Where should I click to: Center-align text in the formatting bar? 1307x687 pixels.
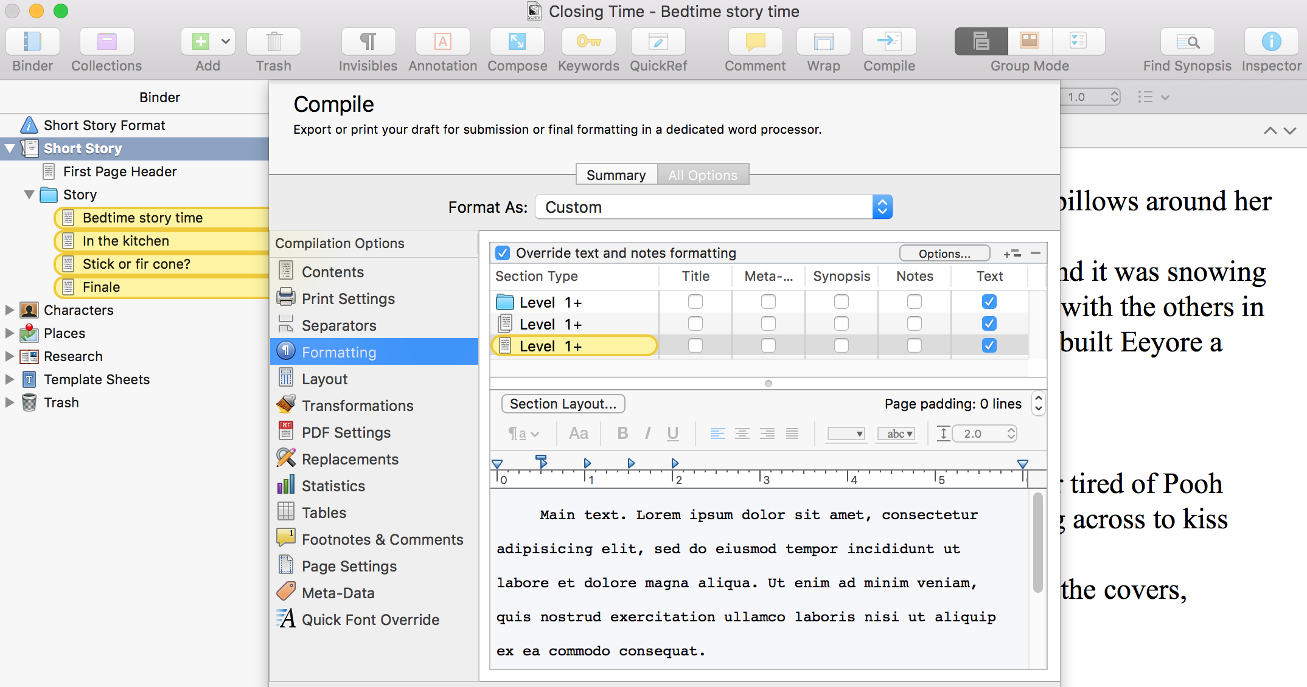point(742,433)
